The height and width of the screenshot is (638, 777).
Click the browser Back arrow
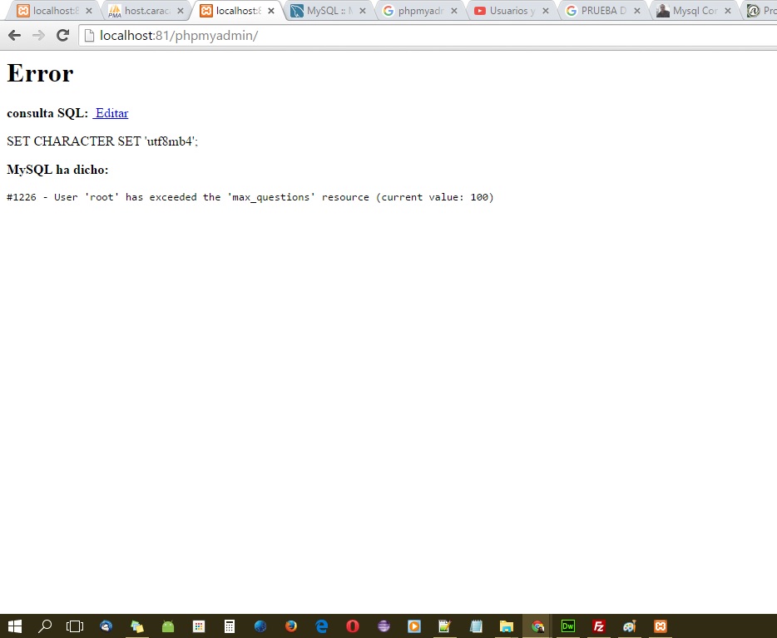click(15, 35)
